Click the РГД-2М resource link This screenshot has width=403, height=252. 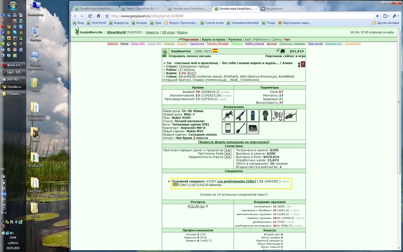196,206
